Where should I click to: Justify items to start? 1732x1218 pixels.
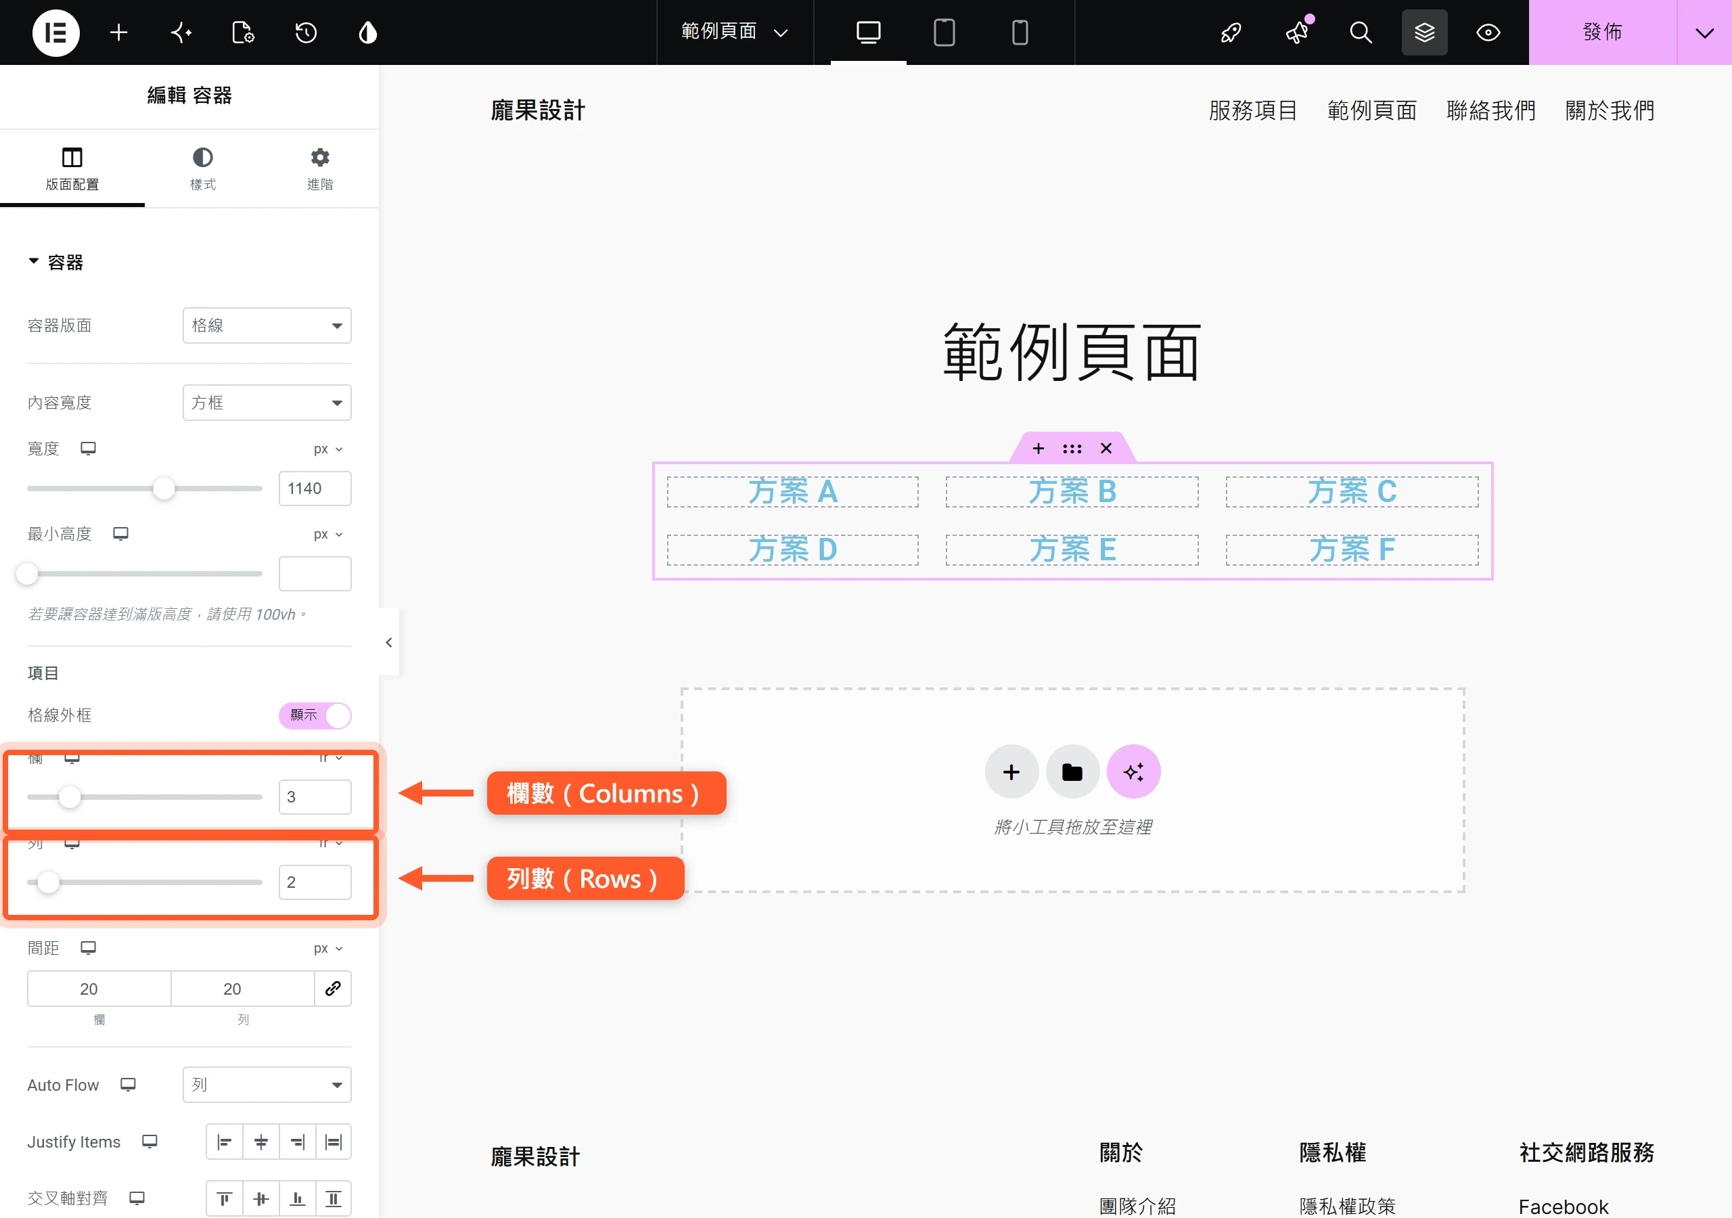point(224,1142)
